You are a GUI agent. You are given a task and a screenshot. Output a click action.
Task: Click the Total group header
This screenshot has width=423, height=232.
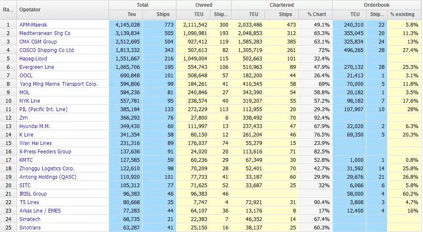tap(142, 5)
